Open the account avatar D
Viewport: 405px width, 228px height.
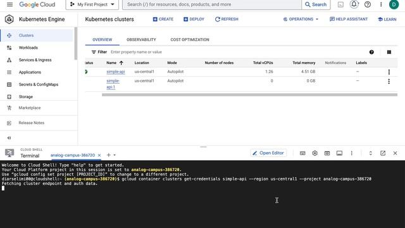(394, 4)
